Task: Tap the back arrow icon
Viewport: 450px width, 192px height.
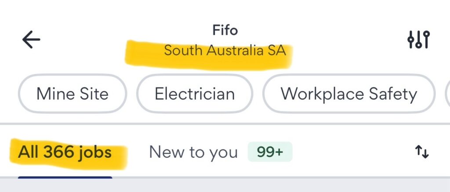Action: 31,40
